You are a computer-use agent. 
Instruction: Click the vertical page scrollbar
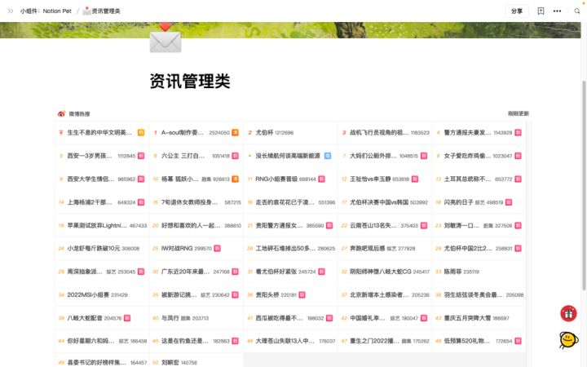[x=584, y=185]
